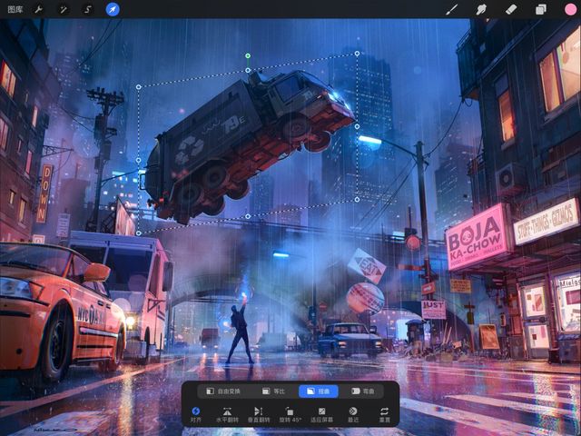Toggle 对齐 snapping option
581x436 pixels.
[196, 414]
